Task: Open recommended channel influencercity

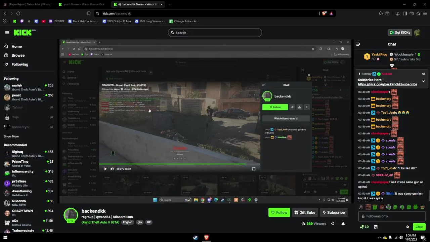Action: pos(29,173)
